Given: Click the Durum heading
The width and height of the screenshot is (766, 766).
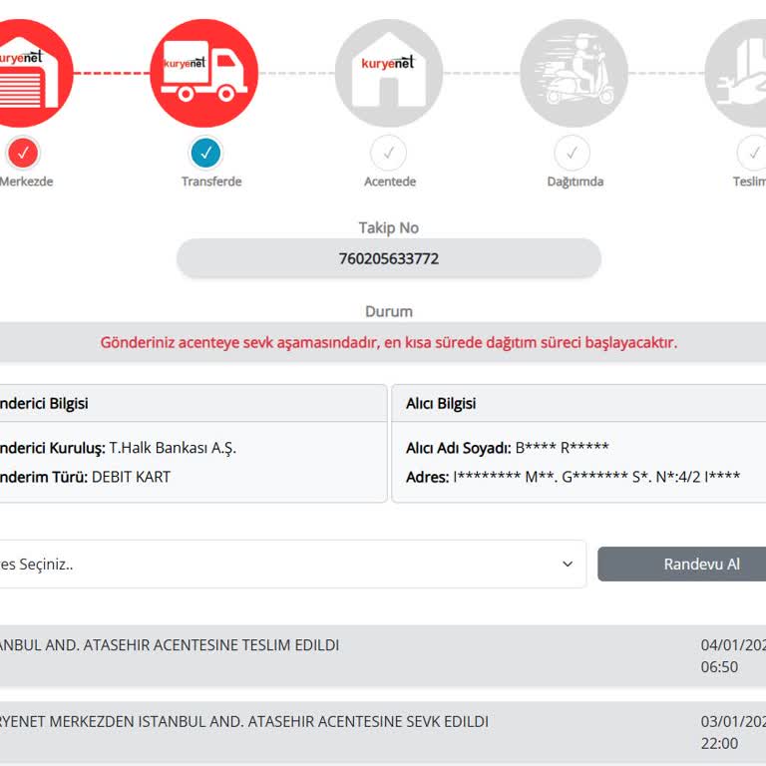Looking at the screenshot, I should point(389,311).
